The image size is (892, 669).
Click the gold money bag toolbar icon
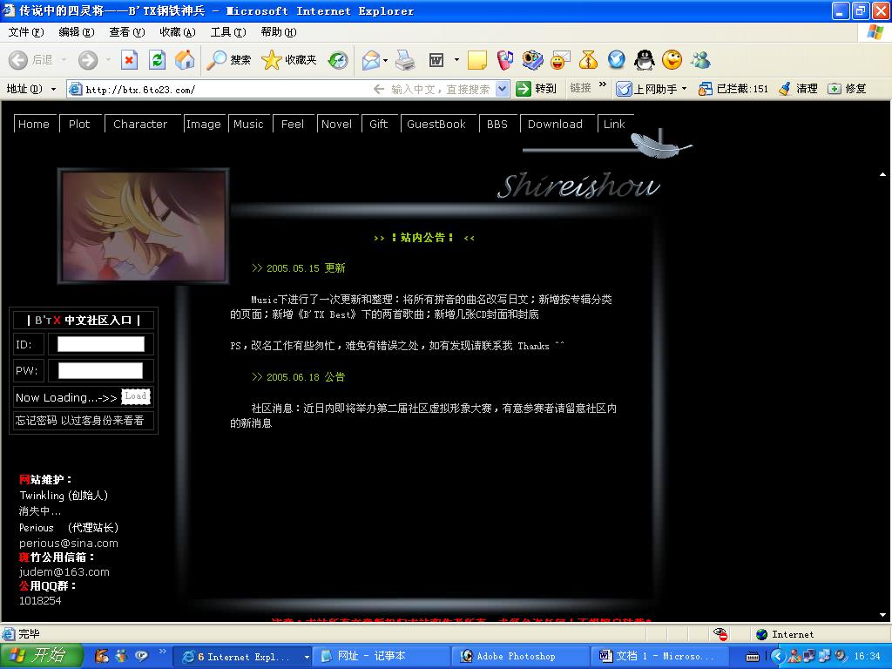point(588,60)
